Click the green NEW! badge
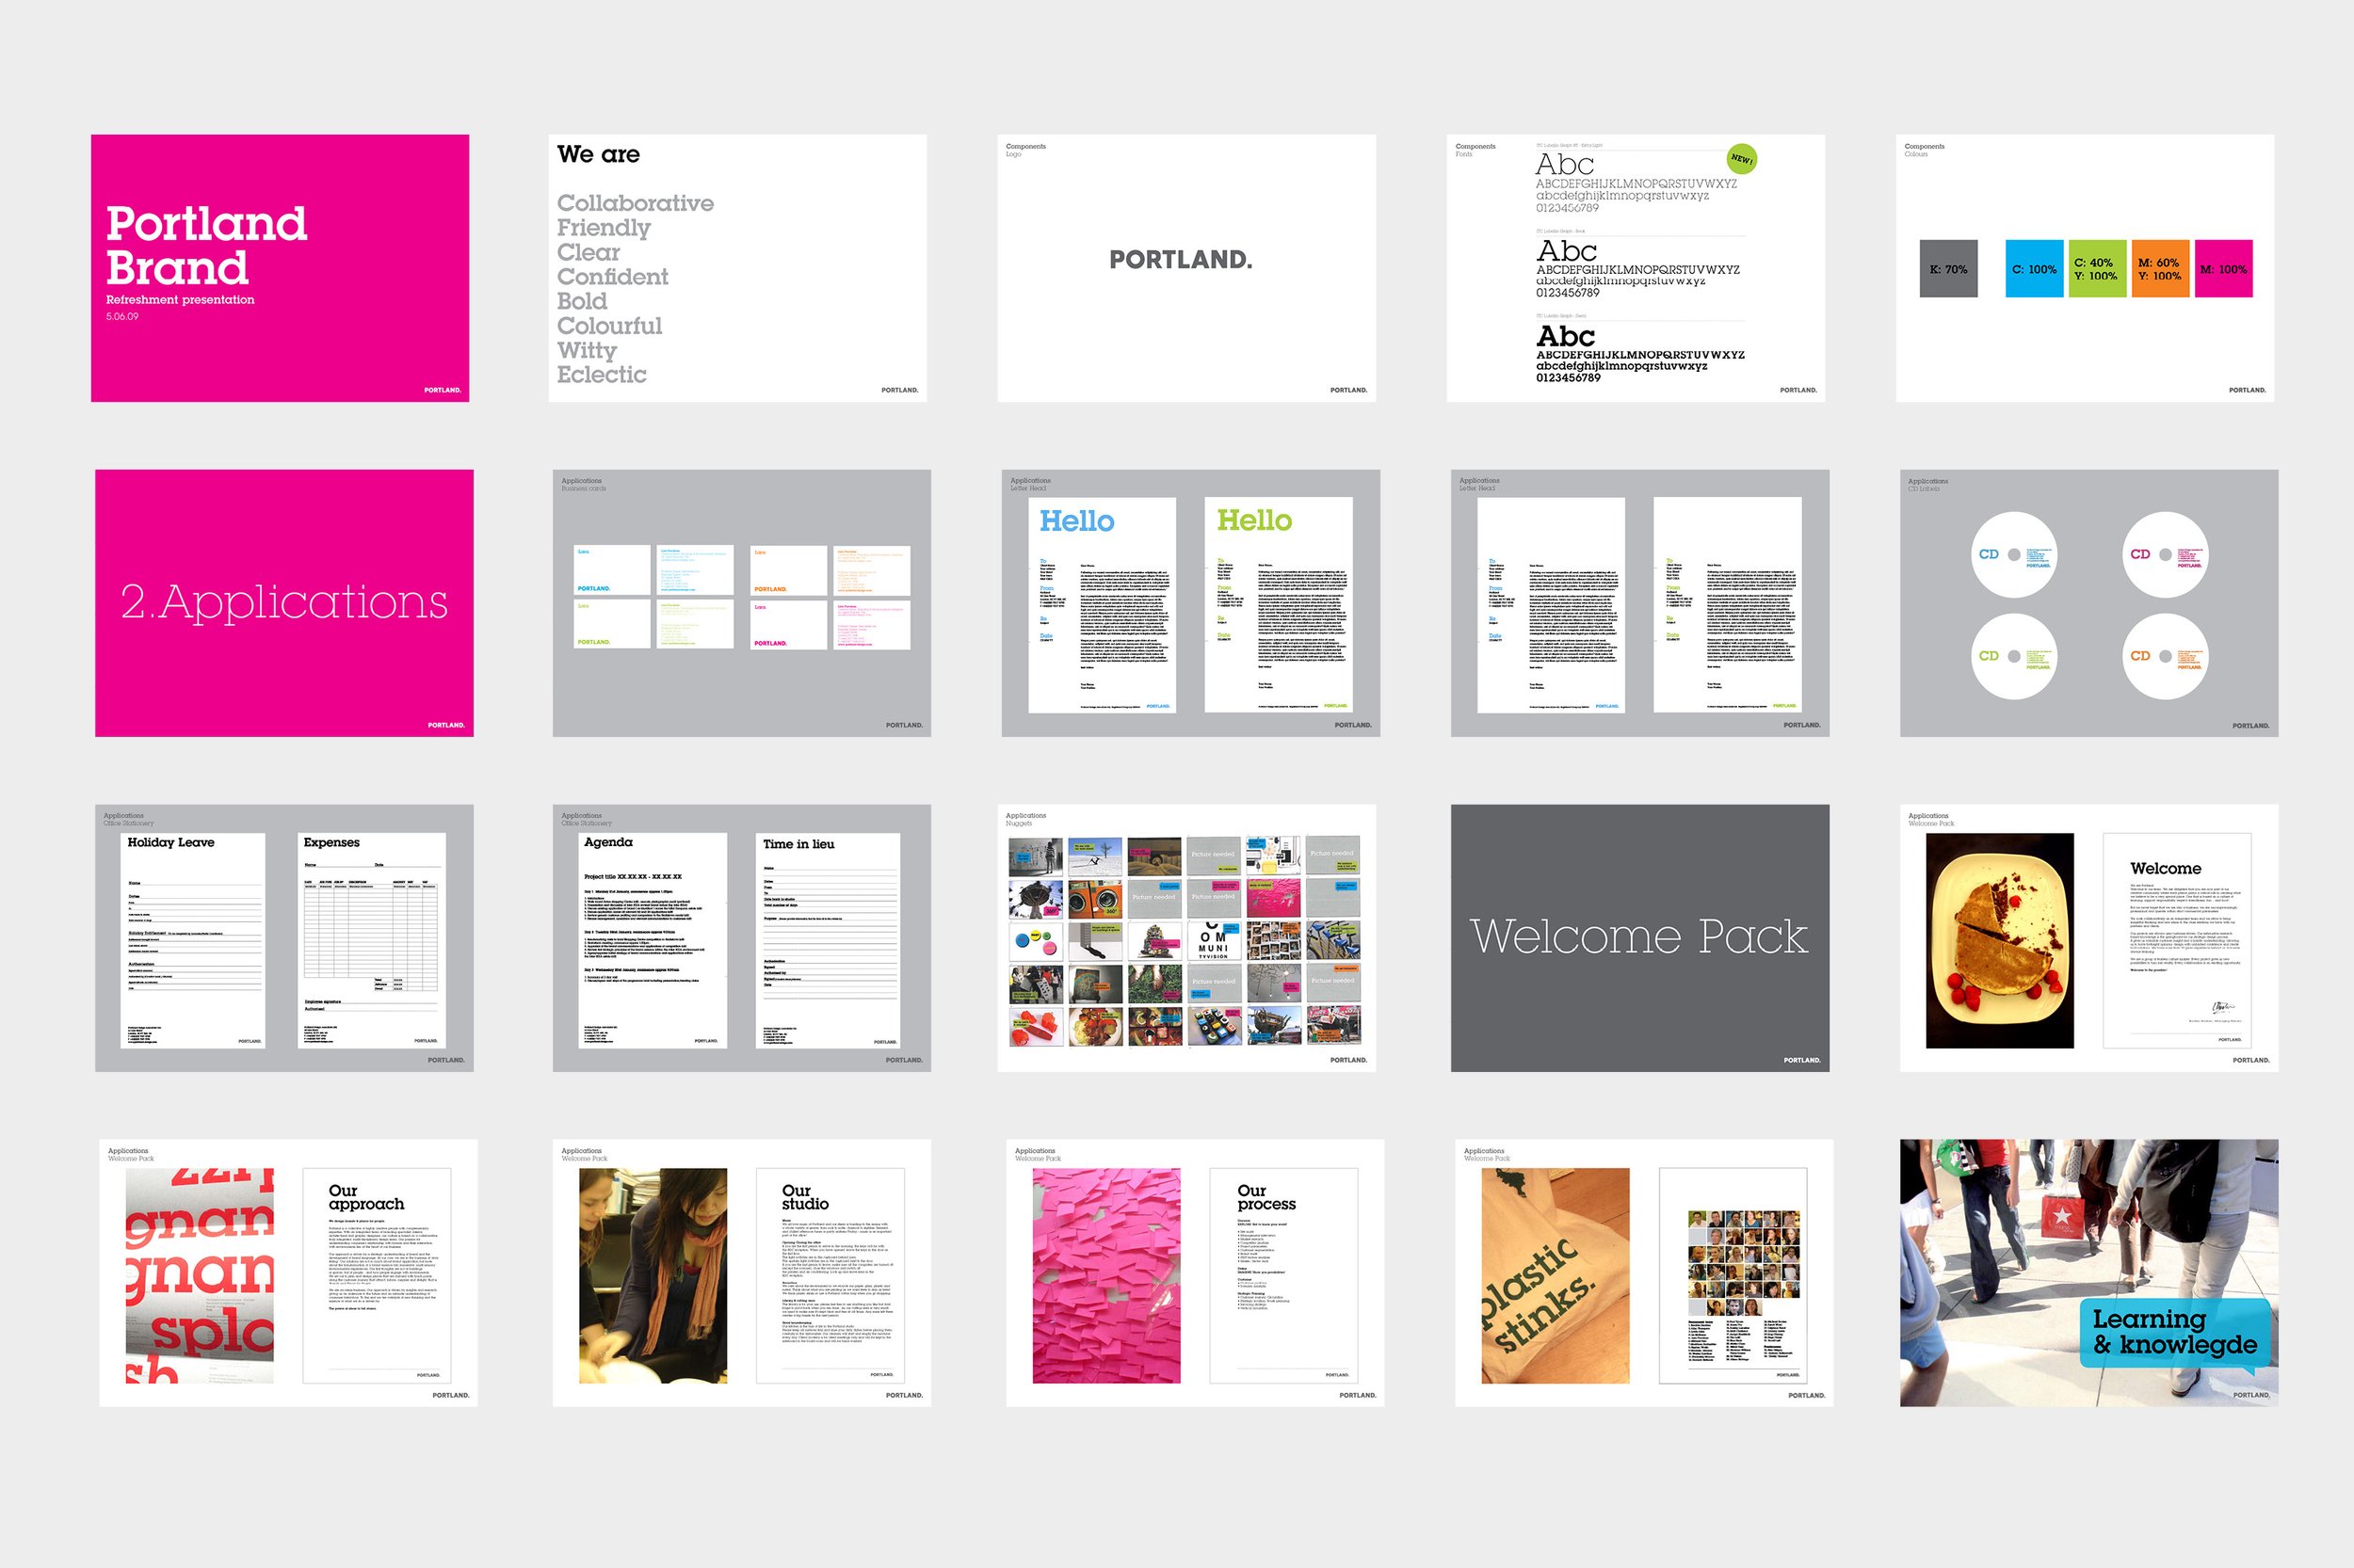Image resolution: width=2354 pixels, height=1568 pixels. (x=1742, y=159)
